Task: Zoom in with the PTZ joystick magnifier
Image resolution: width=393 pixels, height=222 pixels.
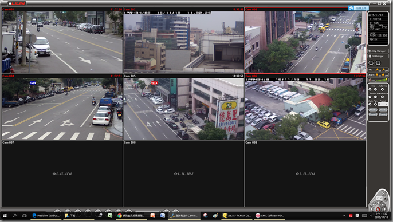Action: pos(383,194)
